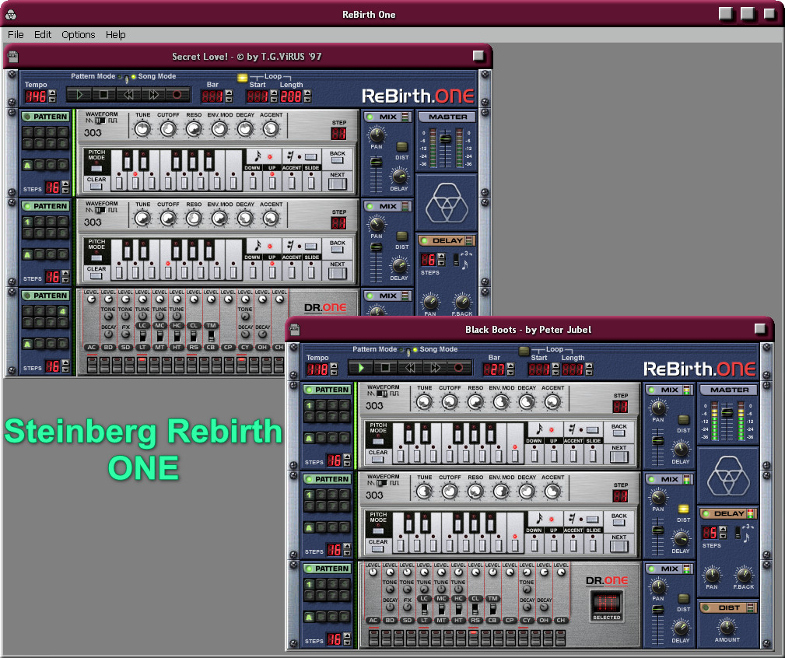Click the CUTOFF knob on first 303 in Secret Love
785x658 pixels.
[x=168, y=129]
